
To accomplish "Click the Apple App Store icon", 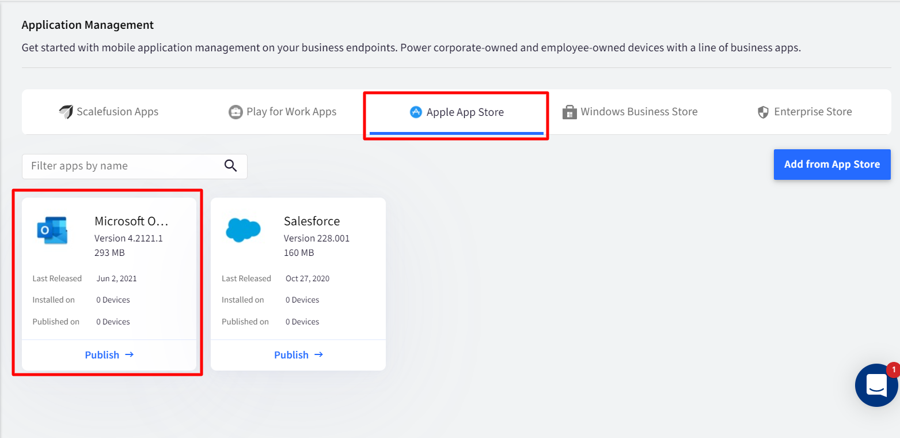I will [416, 112].
